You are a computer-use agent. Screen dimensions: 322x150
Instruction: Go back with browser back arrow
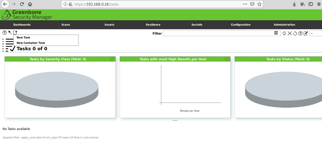tap(5, 4)
